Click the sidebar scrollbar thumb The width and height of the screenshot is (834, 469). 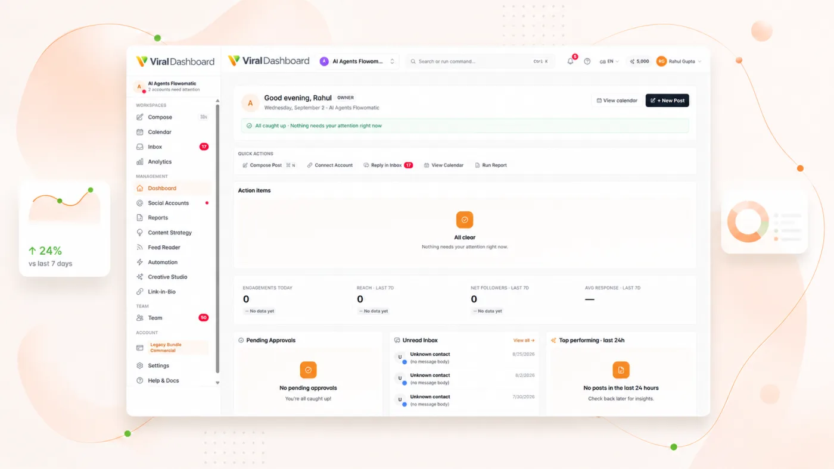217,238
